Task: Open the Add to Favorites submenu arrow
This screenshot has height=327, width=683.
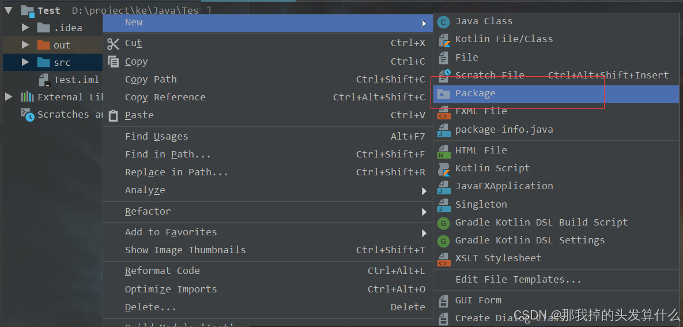Action: 424,233
